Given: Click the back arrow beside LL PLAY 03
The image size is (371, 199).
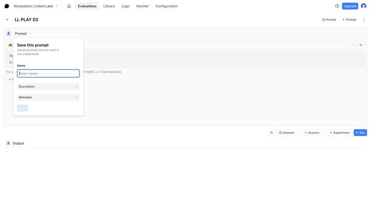Looking at the screenshot, I should point(7,20).
